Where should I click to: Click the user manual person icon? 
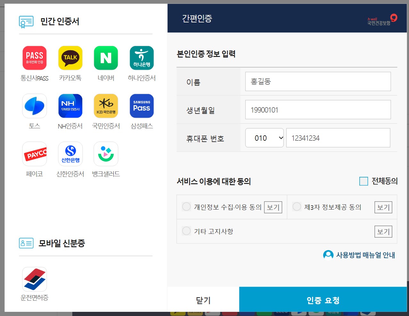328,255
